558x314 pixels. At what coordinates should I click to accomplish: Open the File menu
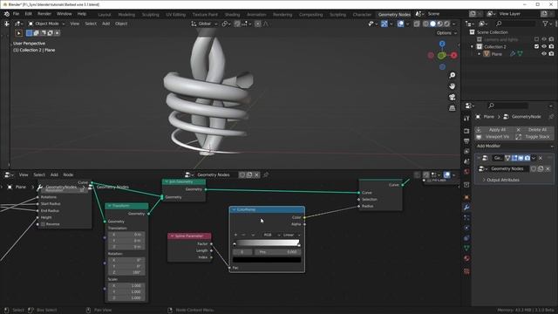tap(16, 14)
